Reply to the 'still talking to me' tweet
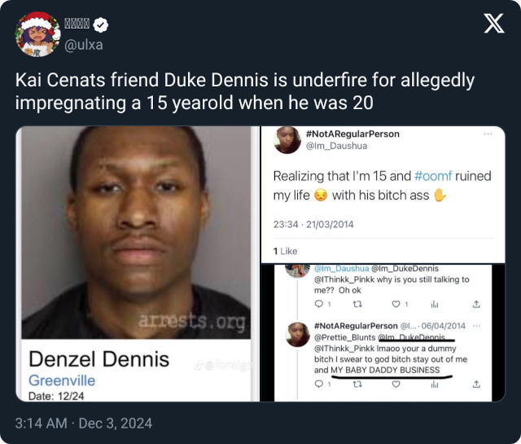Screen dimensions: 521x444 319,304
